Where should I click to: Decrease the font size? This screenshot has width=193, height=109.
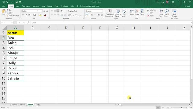(x=47, y=11)
